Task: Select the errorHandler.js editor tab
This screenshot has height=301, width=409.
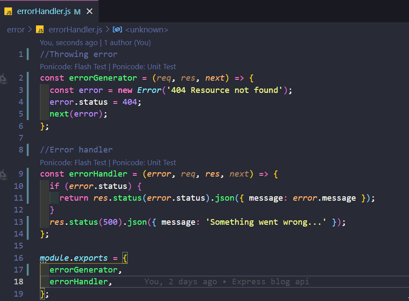Action: pyautogui.click(x=44, y=12)
